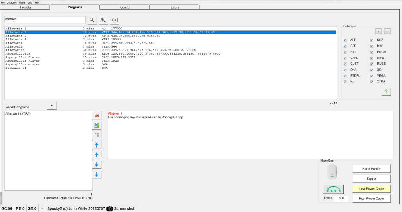This screenshot has height=212, width=402.
Task: Move program to top with arrow icon
Action: click(97, 145)
